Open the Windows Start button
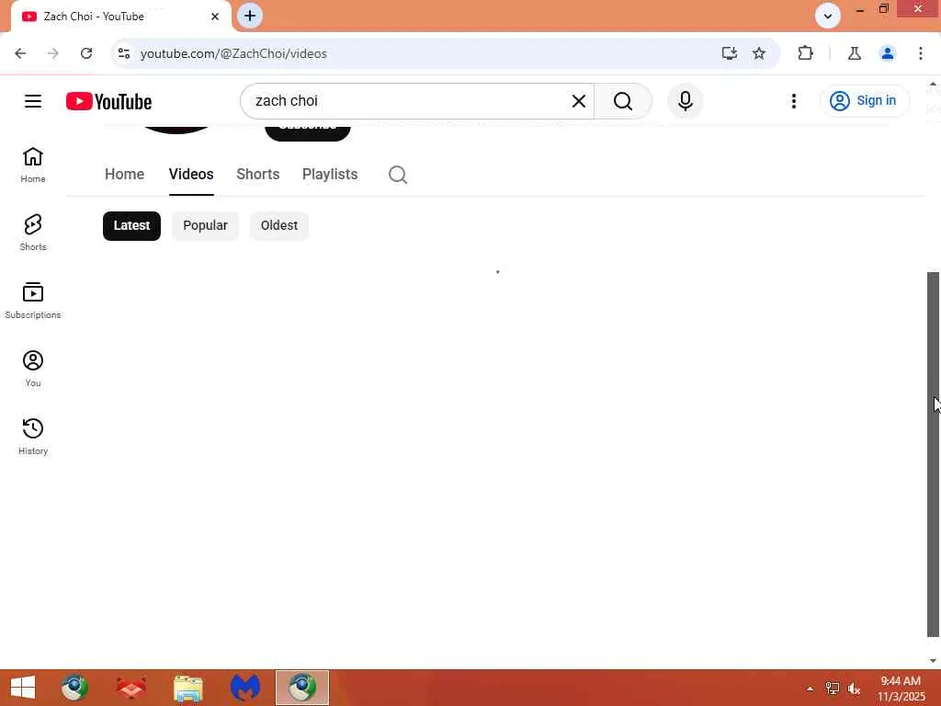Viewport: 941px width, 706px height. (23, 688)
